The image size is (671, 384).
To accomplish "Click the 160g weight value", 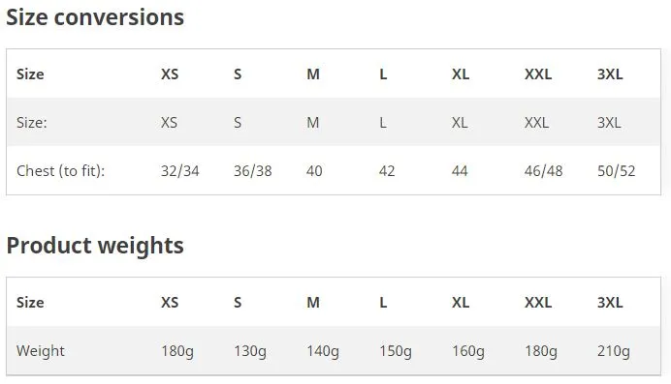I will tap(468, 351).
